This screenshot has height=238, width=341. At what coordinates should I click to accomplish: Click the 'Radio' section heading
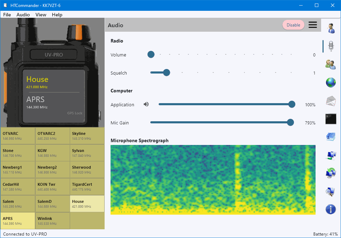point(117,41)
